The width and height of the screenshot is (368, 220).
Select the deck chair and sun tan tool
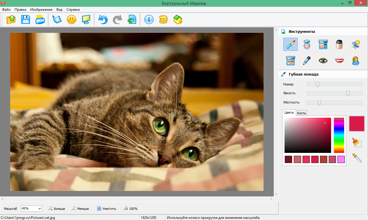tap(355, 44)
